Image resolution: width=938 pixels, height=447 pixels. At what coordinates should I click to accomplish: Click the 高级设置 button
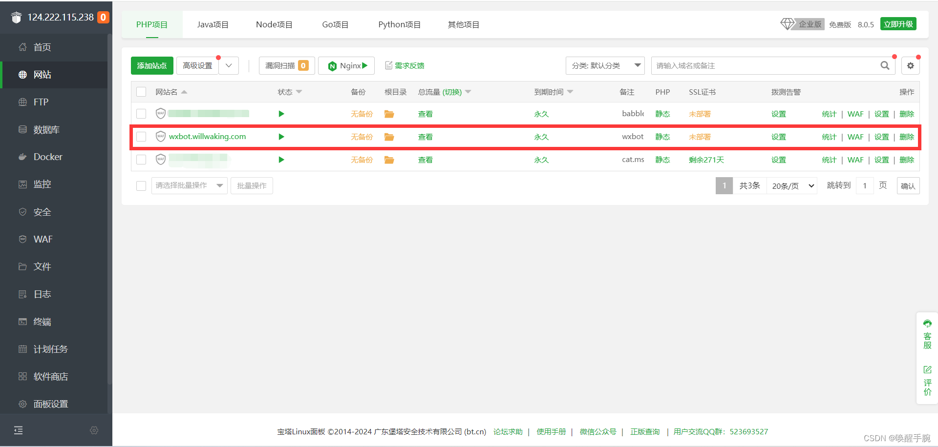click(197, 65)
